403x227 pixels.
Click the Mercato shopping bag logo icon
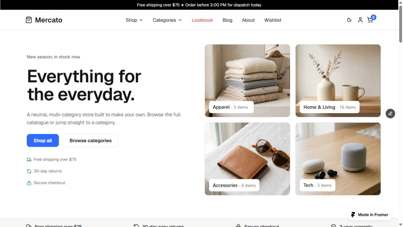[x=29, y=20]
